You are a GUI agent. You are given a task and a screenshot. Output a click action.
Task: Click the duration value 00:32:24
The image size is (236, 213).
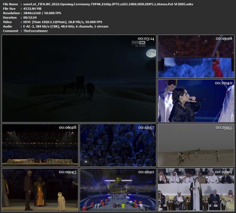tap(30, 18)
